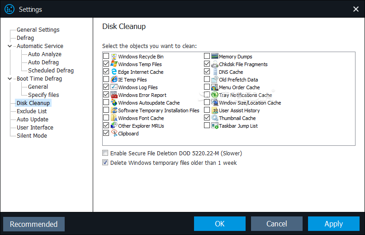This screenshot has width=365, height=235.
Task: Uncheck Delete Windows temporary files older than 1 week
Action: point(105,163)
